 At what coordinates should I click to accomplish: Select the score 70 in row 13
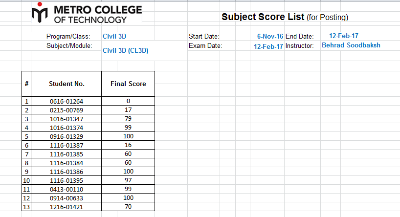pos(128,207)
